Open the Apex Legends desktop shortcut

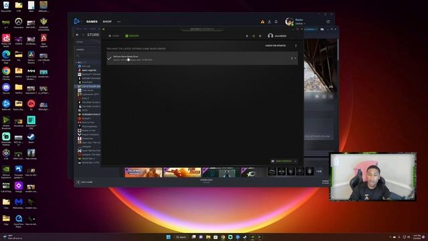(43, 39)
